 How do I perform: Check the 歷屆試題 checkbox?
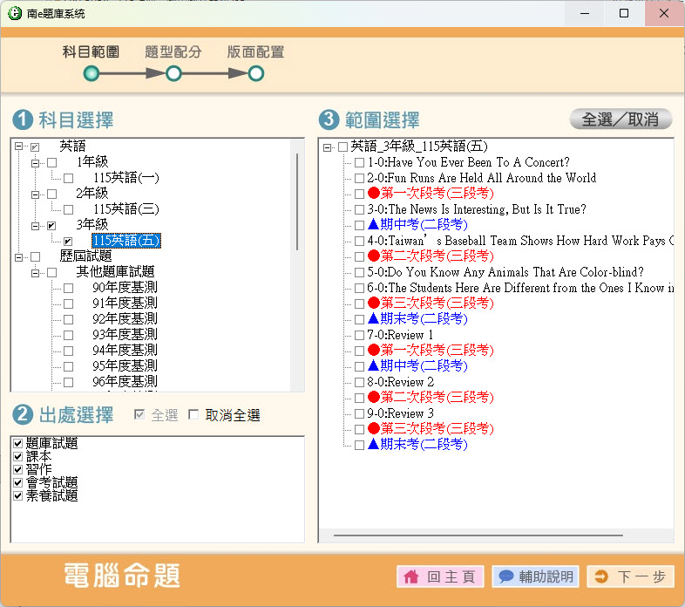point(36,256)
